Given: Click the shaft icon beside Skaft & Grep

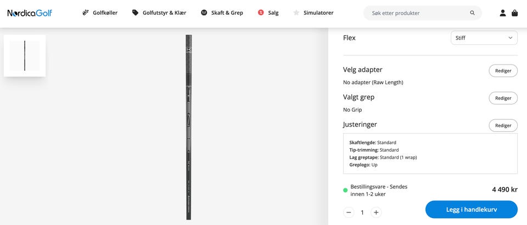Looking at the screenshot, I should [204, 13].
